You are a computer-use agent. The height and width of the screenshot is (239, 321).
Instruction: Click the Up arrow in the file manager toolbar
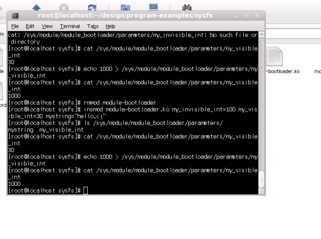click(36, 8)
